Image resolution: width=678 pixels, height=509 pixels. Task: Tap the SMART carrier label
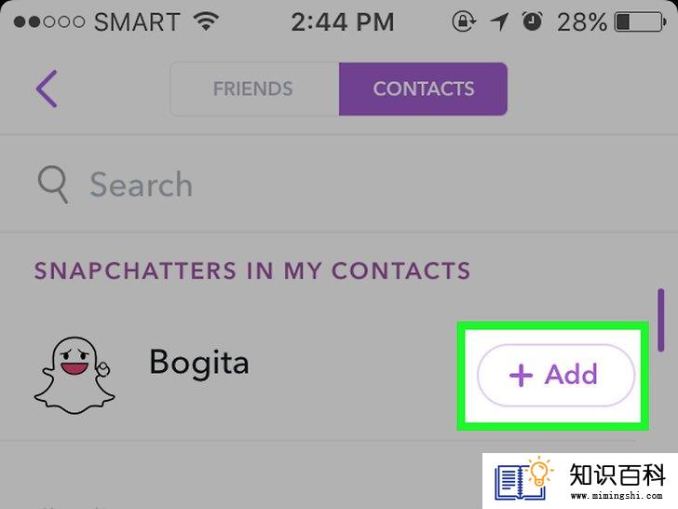137,21
